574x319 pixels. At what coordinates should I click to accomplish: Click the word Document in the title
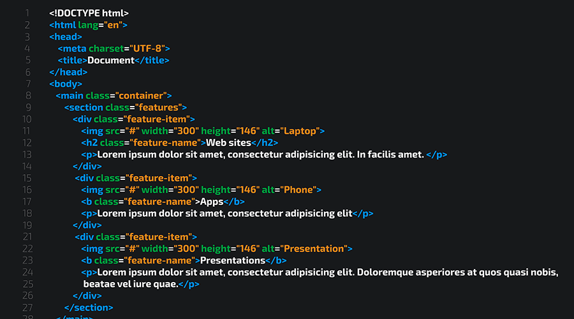click(x=111, y=61)
